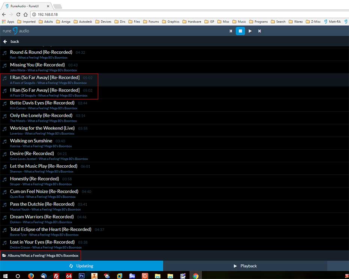This screenshot has width=349, height=279.
Task: Switch to the Updating library tab
Action: click(x=81, y=266)
